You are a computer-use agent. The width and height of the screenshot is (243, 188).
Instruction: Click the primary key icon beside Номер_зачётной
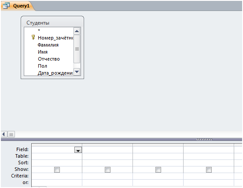[x=33, y=37]
